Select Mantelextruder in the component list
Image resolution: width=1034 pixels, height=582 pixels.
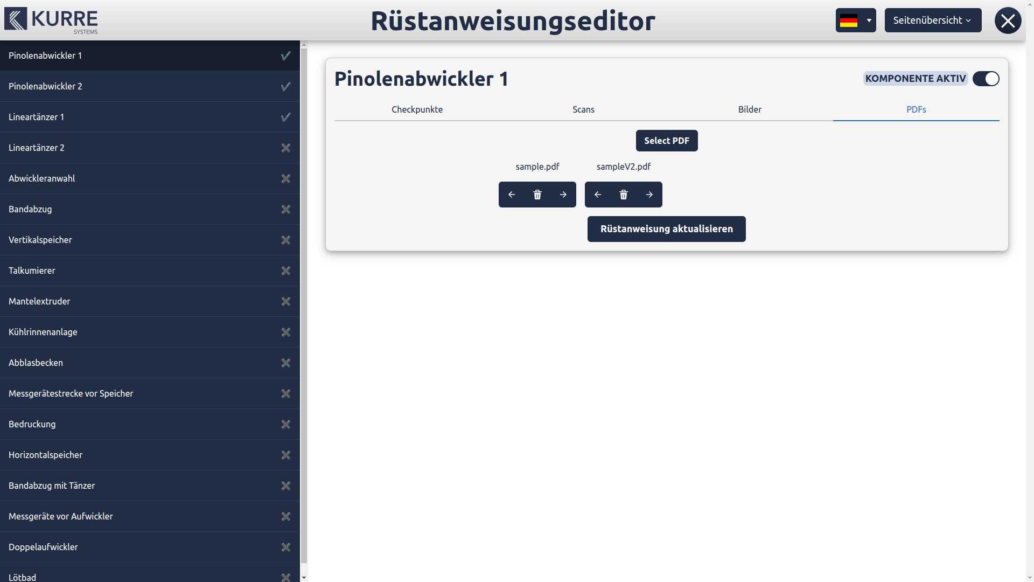click(39, 301)
